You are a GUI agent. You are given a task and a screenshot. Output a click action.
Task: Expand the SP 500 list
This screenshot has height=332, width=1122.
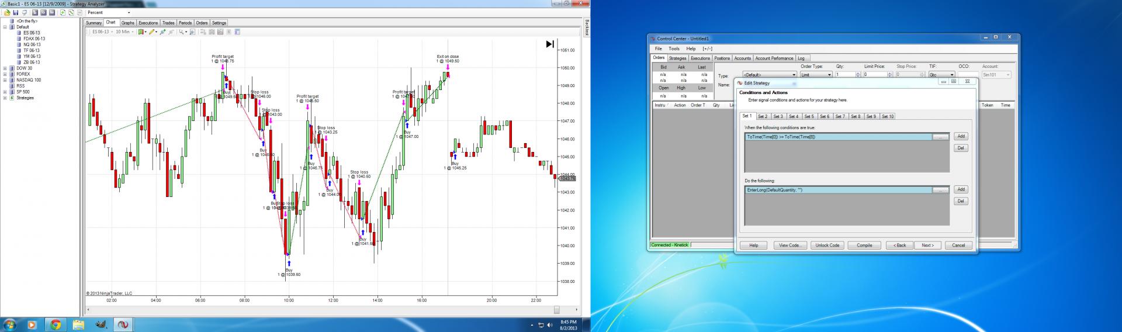[5, 92]
